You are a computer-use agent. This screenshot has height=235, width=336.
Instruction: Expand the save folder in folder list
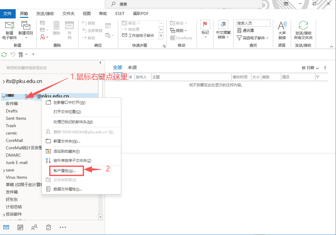coord(4,170)
